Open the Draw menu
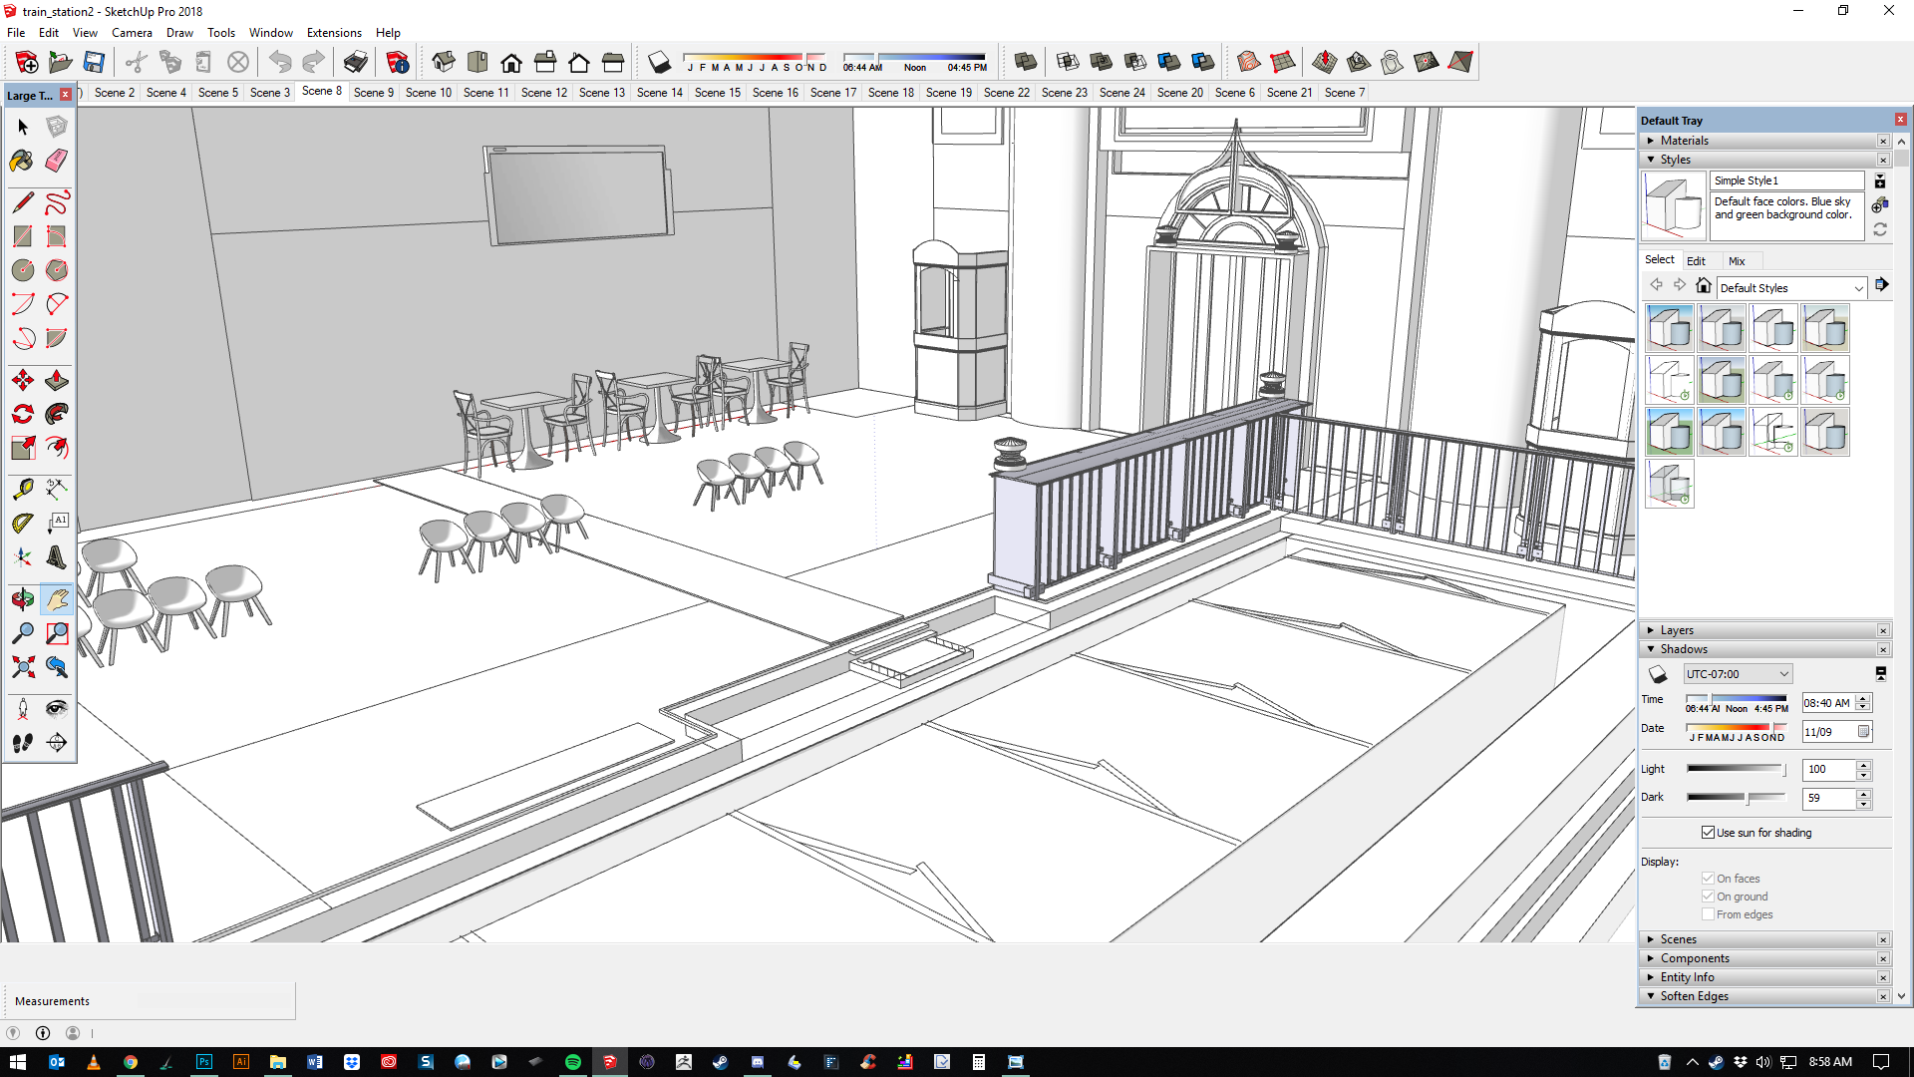The image size is (1914, 1077). (x=179, y=33)
